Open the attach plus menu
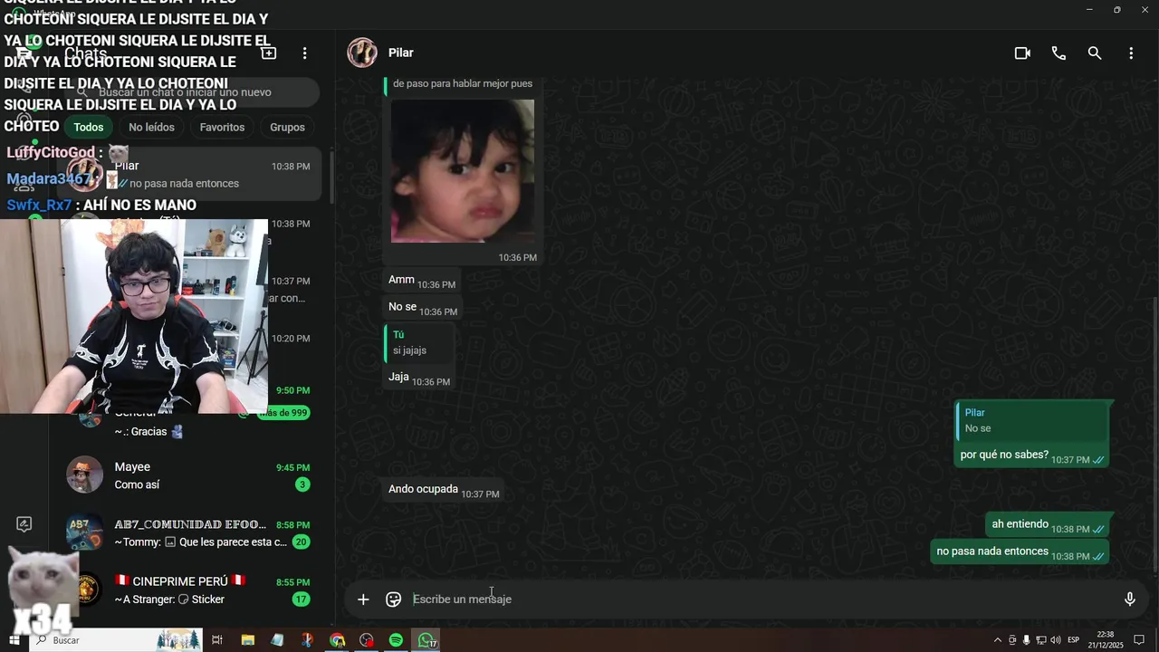The width and height of the screenshot is (1159, 652). coord(363,599)
